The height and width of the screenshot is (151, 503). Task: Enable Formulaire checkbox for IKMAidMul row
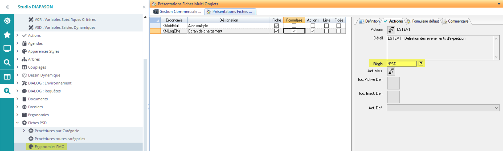pos(294,26)
